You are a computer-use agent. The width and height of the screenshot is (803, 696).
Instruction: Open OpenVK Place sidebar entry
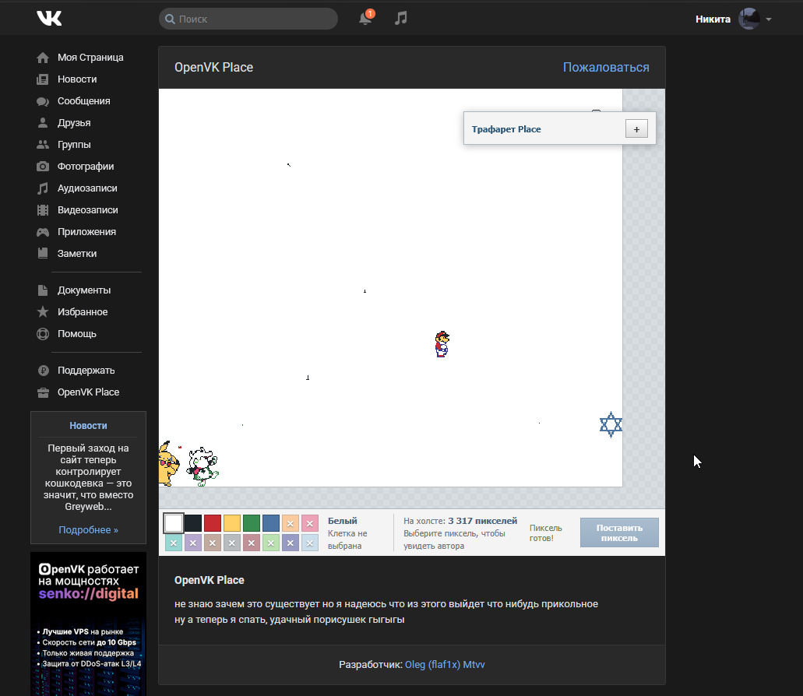(88, 392)
